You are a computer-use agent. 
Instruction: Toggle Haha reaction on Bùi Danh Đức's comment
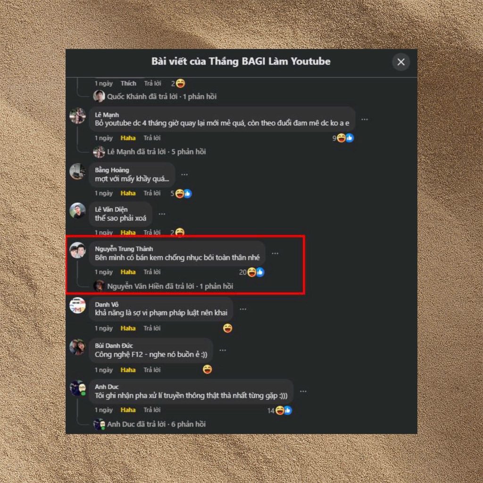tap(128, 370)
